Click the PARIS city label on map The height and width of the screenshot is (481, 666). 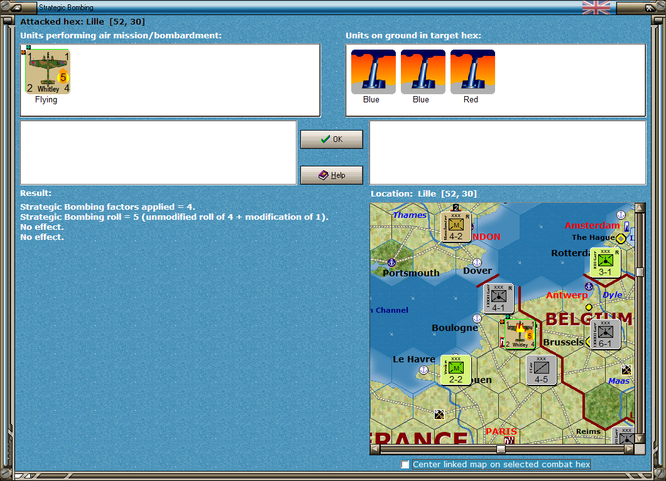[501, 431]
